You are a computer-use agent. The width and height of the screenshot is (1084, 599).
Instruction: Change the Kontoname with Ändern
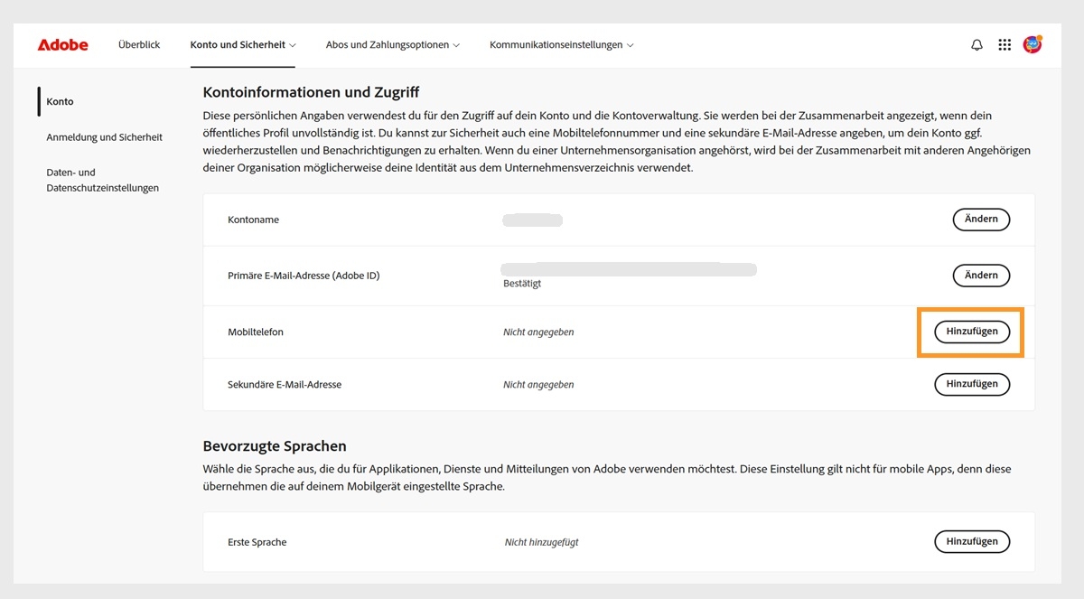point(981,219)
